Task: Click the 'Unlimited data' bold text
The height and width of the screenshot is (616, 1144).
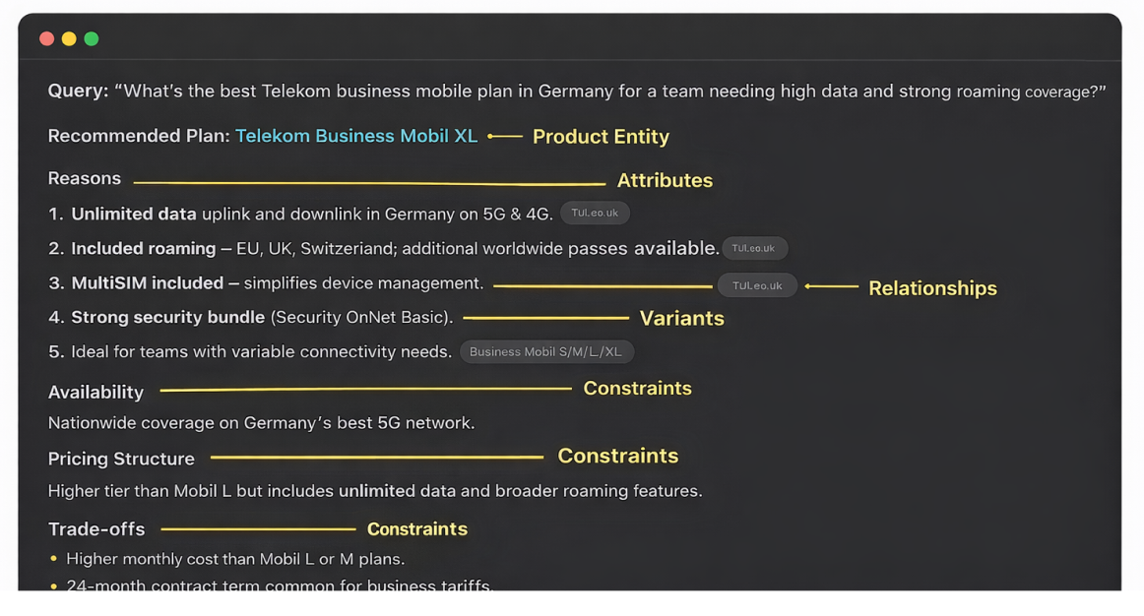Action: pos(134,214)
